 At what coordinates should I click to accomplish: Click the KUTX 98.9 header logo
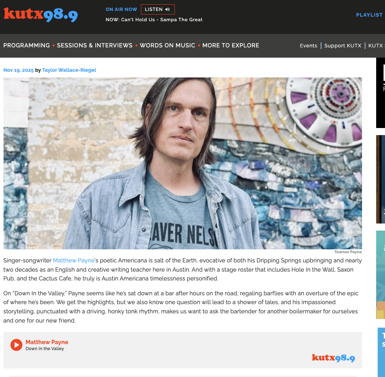pyautogui.click(x=41, y=15)
